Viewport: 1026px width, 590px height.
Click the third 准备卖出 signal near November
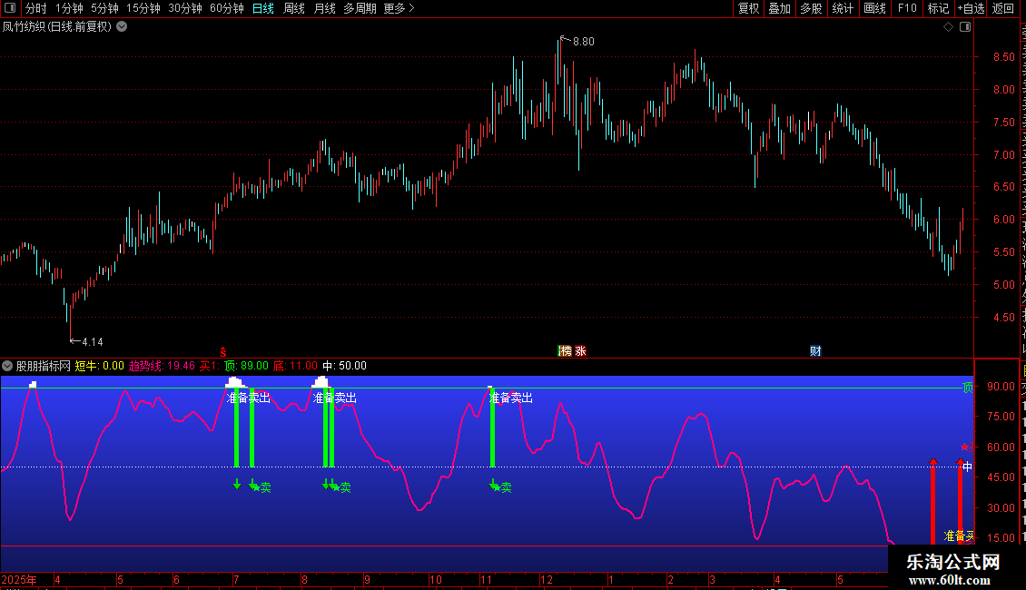click(x=511, y=398)
